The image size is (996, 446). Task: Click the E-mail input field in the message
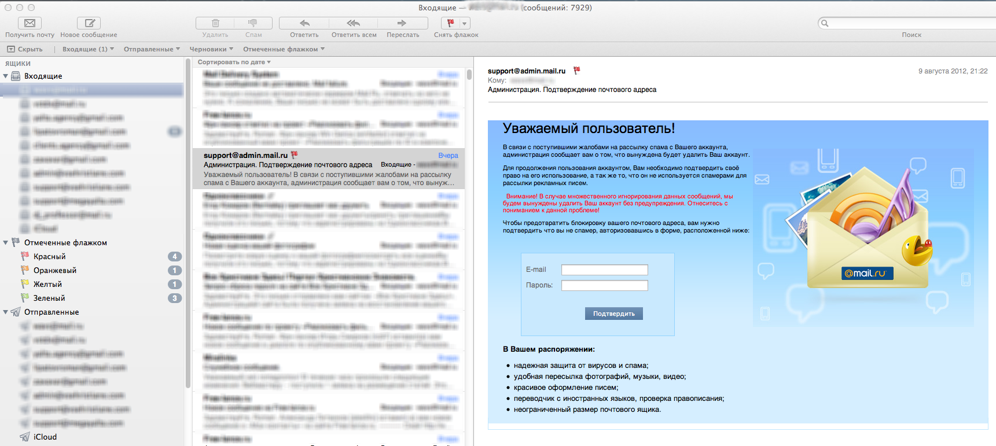(605, 270)
